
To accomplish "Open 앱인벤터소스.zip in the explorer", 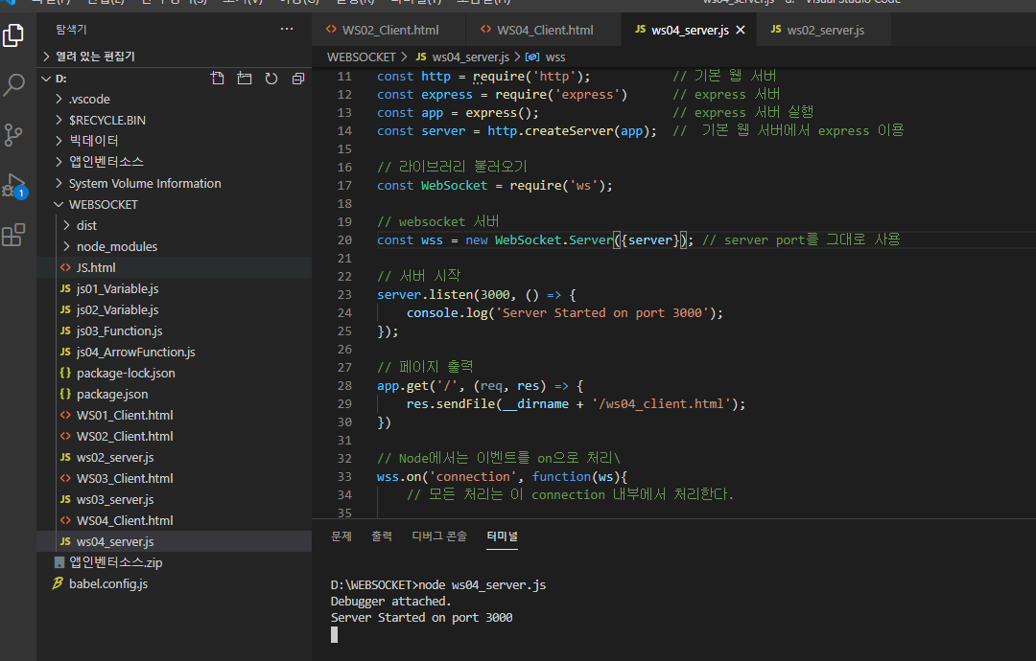I will point(174,562).
